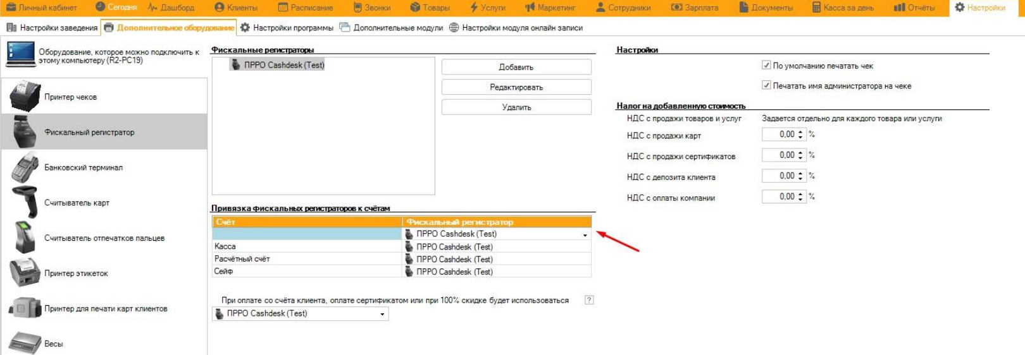Disable 'Печатать имя администратора на чеке' checkbox
Viewport: 1025px width, 355px height.
point(766,85)
